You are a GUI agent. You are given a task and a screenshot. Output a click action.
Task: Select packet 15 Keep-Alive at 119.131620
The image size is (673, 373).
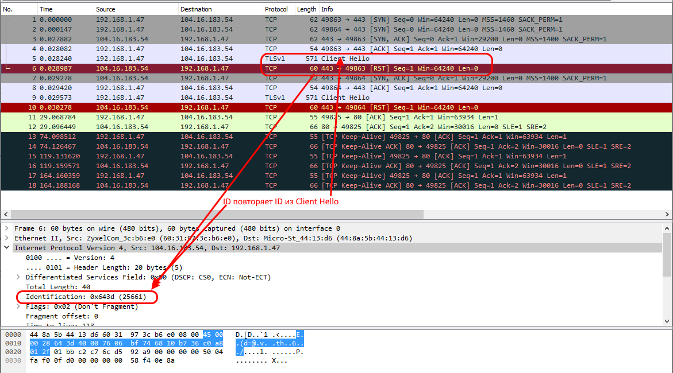coord(337,157)
